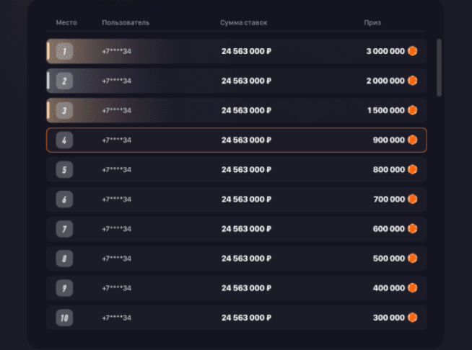Click the rank 2 place badge
The image size is (472, 350).
pos(64,81)
